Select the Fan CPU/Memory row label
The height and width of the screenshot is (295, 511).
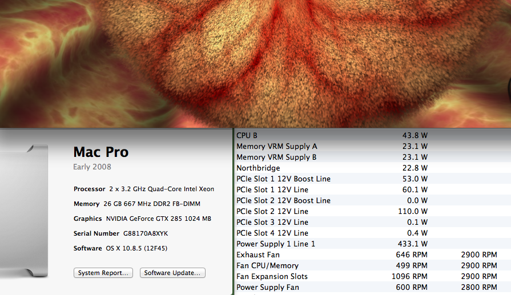(x=268, y=266)
